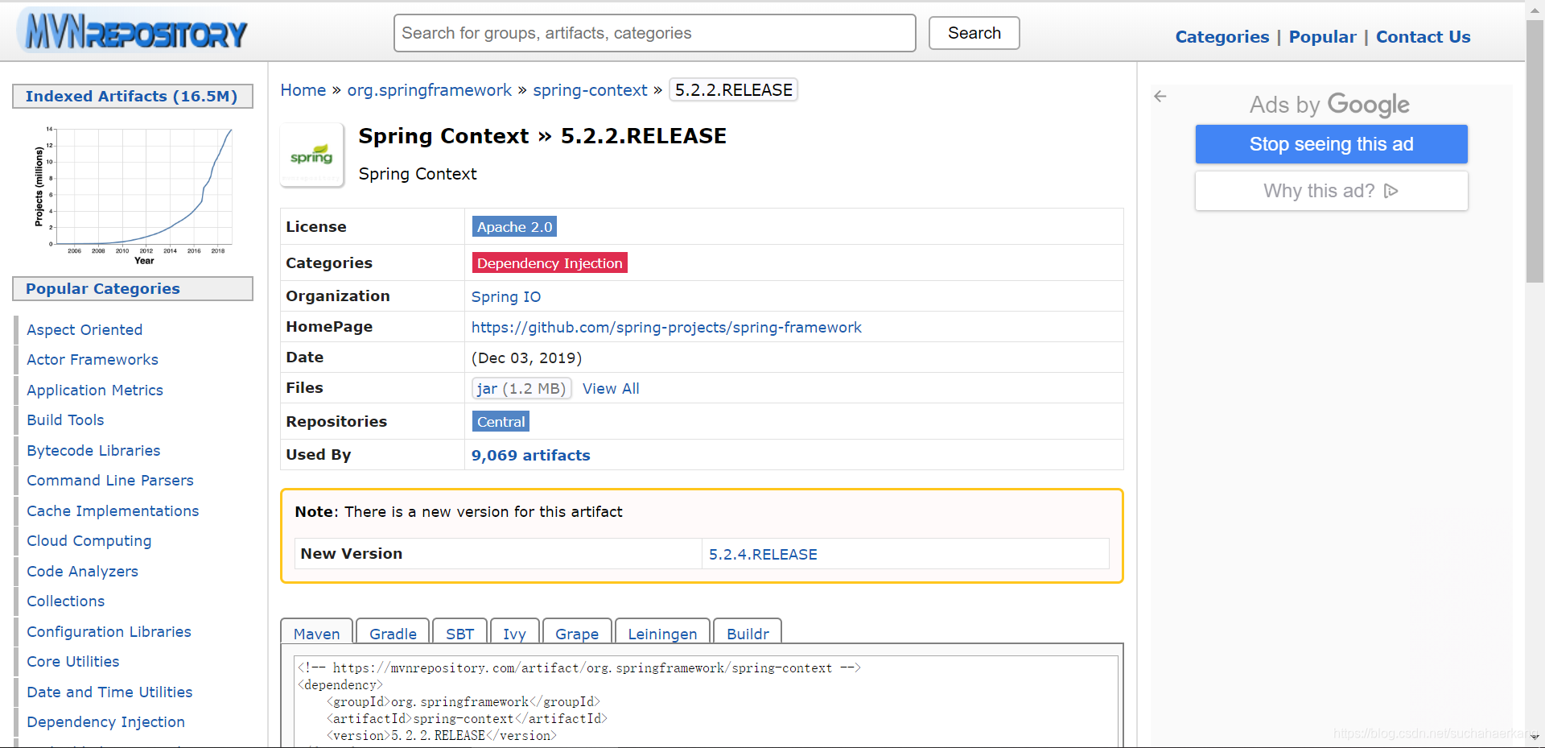The width and height of the screenshot is (1545, 748).
Task: Open the Spring IO organization link
Action: 505,296
